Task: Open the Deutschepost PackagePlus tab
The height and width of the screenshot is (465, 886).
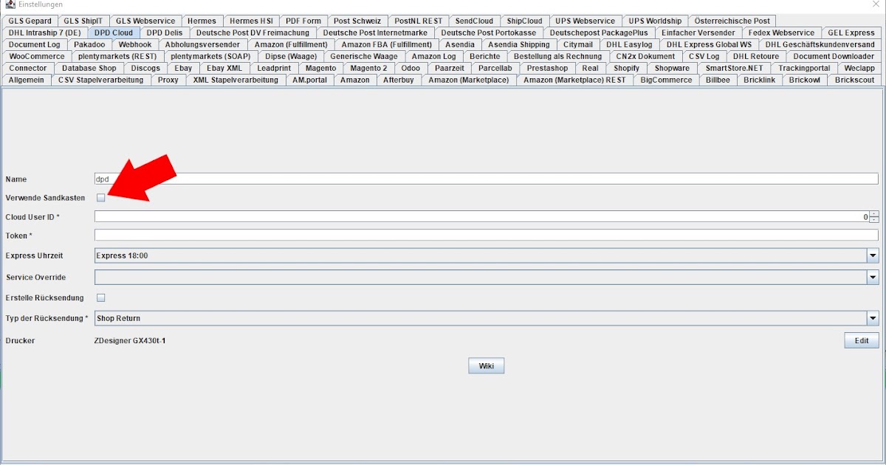Action: tap(599, 32)
